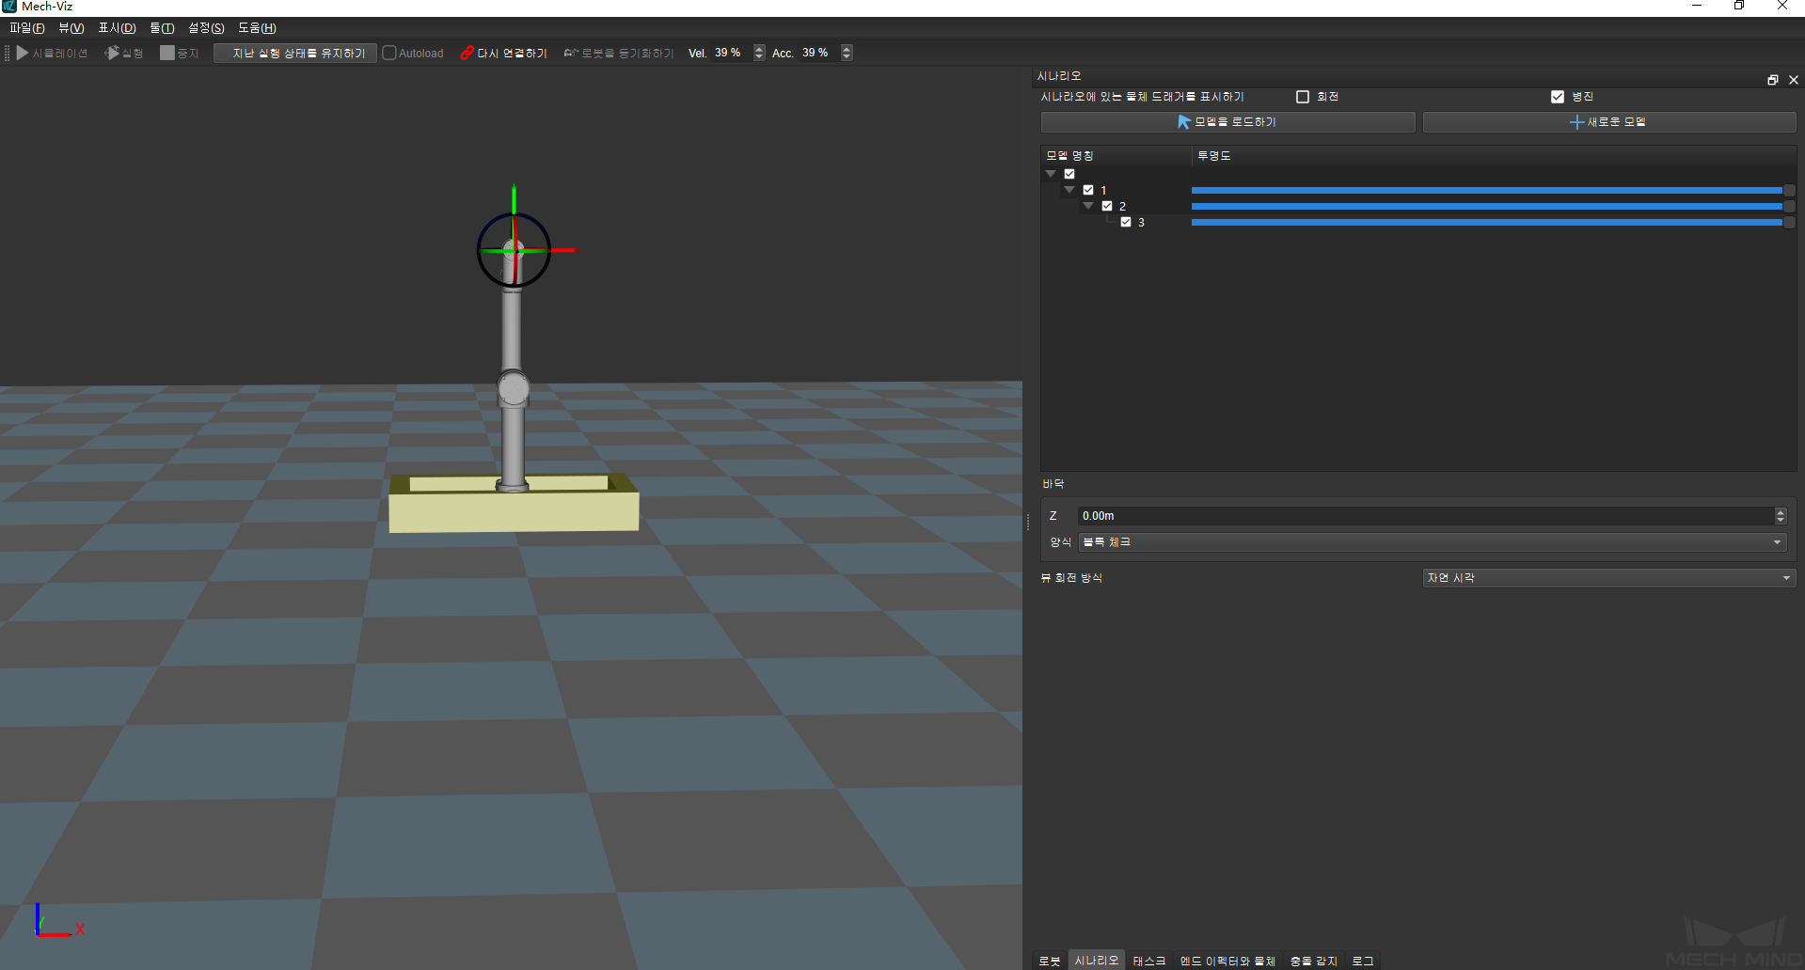Viewport: 1805px width, 970px height.
Task: Switch to the 시나리오 tab
Action: 1097,961
